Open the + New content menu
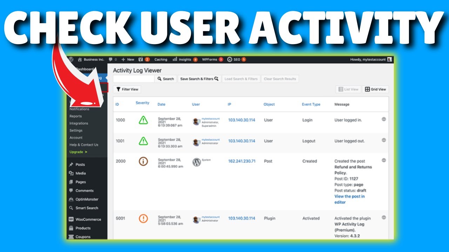This screenshot has width=449, height=252. pos(128,59)
